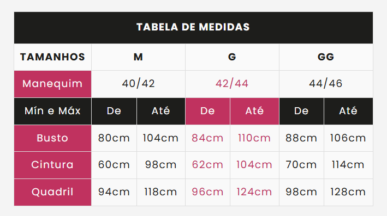Select the M size column header
This screenshot has width=387, height=216.
[x=138, y=57]
